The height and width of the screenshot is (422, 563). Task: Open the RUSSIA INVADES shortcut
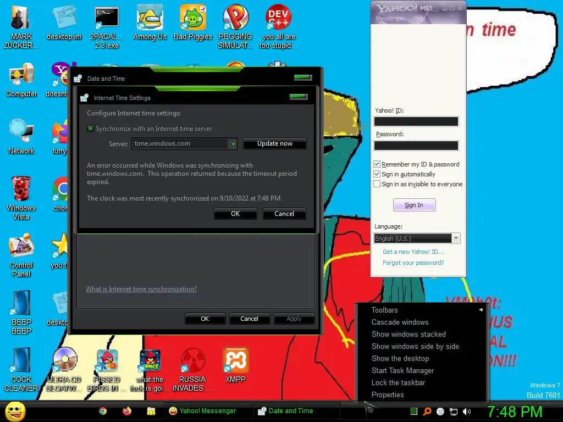pyautogui.click(x=193, y=370)
